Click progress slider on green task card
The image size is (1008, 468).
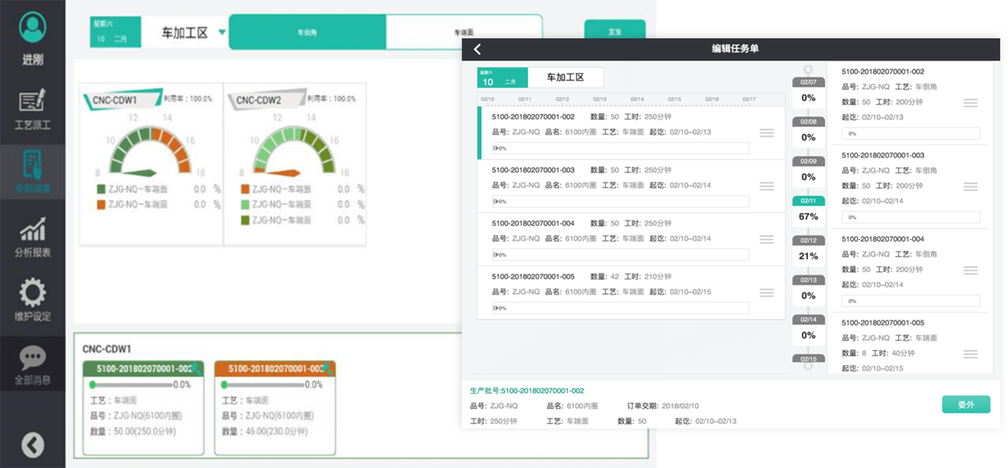(x=133, y=384)
